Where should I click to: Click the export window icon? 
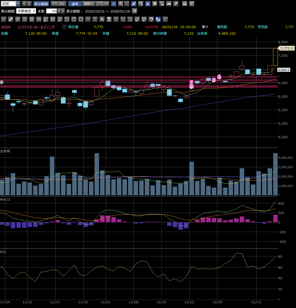[192, 4]
